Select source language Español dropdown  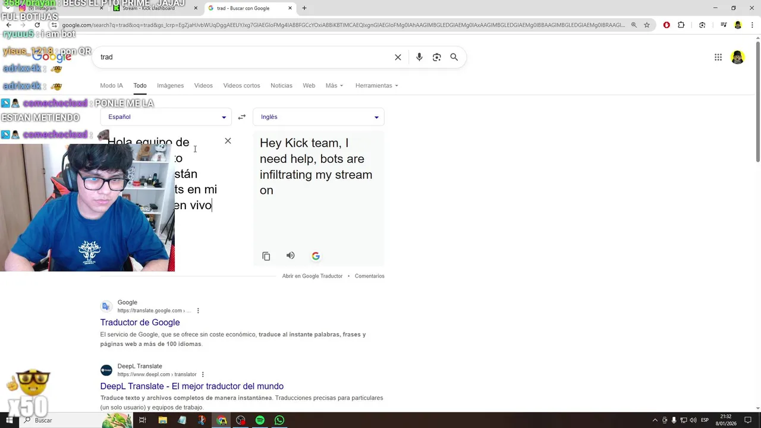pos(166,117)
